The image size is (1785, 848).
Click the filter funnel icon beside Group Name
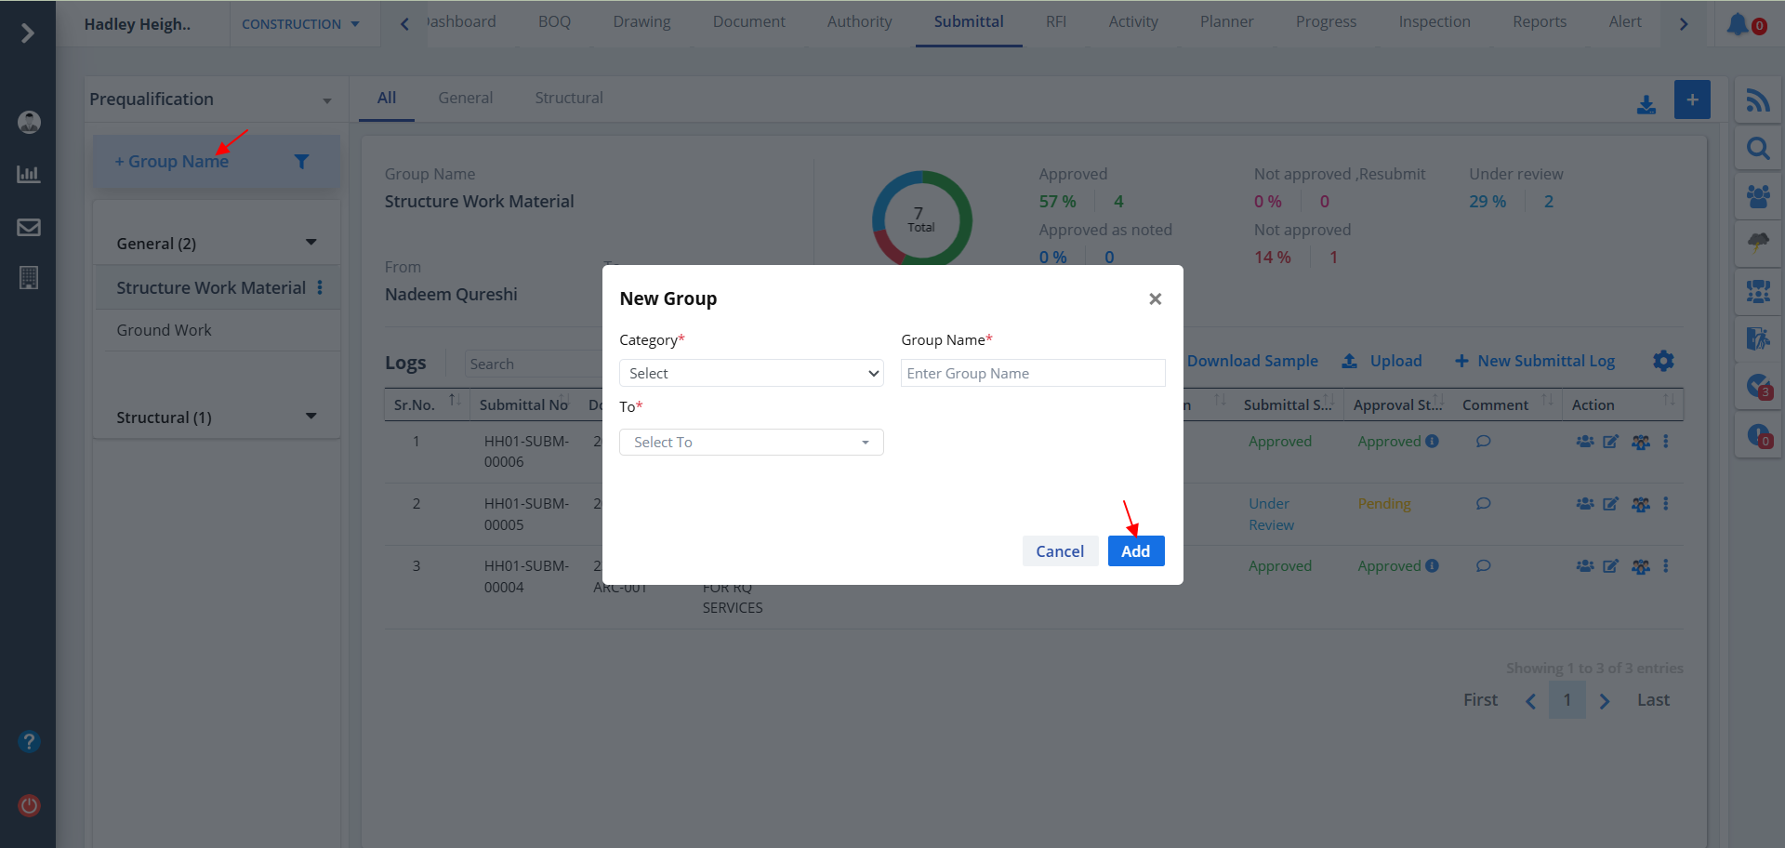pyautogui.click(x=301, y=162)
